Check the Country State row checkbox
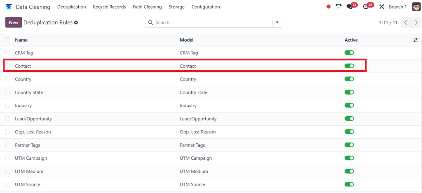This screenshot has height=193, width=422. click(8, 92)
